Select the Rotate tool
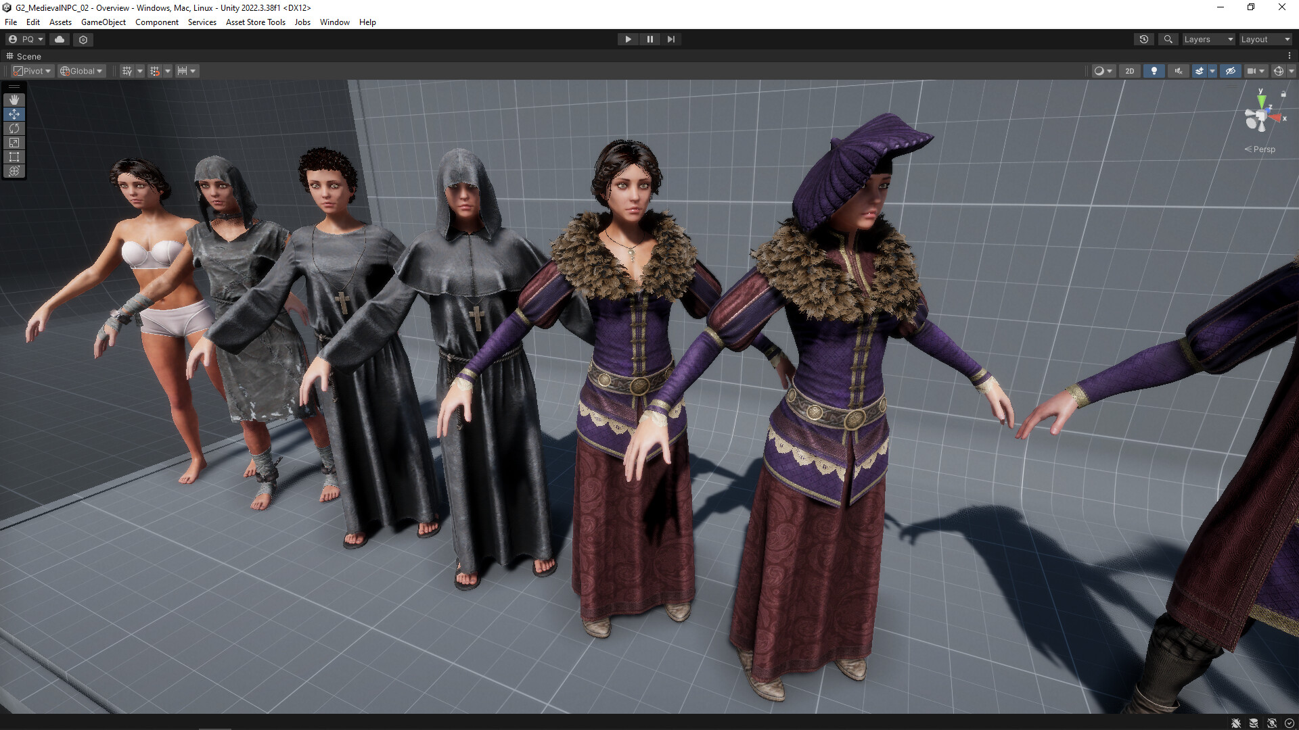 coord(14,128)
